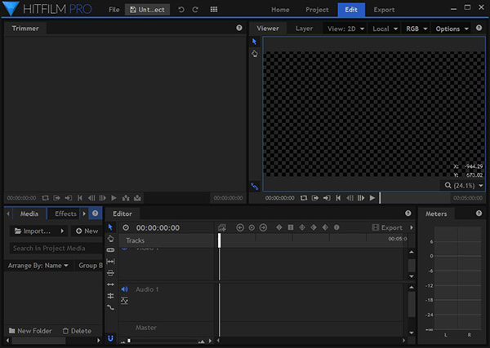Set the in point in the Viewer
This screenshot has width=490, height=348.
pos(315,198)
